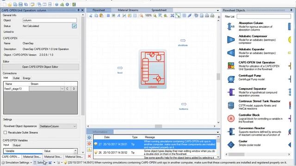
Task: Click the Centrifugal Pump object icon
Action: pos(231,79)
